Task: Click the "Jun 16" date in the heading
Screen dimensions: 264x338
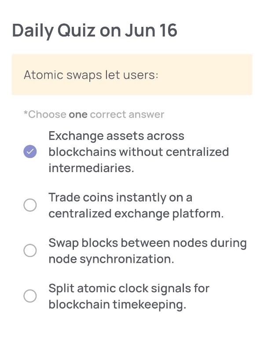Action: pyautogui.click(x=151, y=31)
